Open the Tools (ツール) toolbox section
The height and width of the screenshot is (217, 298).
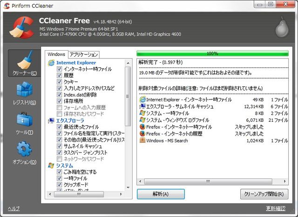[24, 123]
